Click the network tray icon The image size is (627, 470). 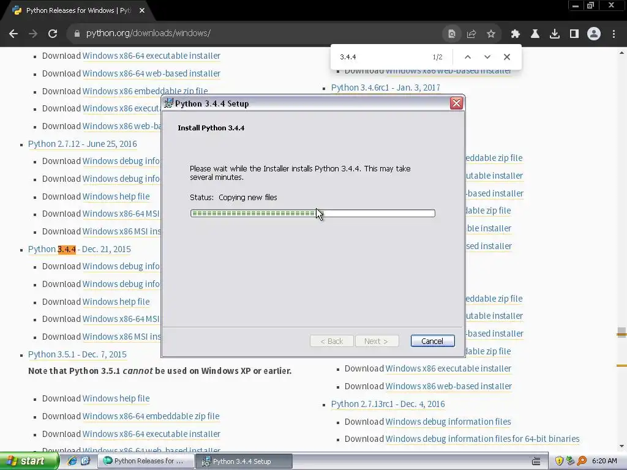570,461
